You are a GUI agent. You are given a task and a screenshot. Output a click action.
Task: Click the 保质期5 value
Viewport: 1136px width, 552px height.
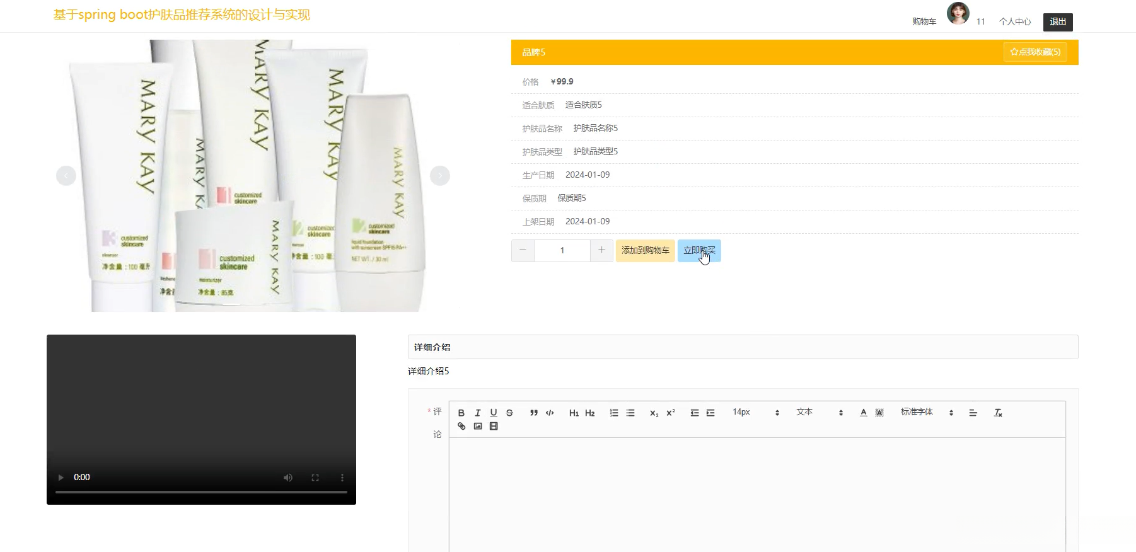572,198
